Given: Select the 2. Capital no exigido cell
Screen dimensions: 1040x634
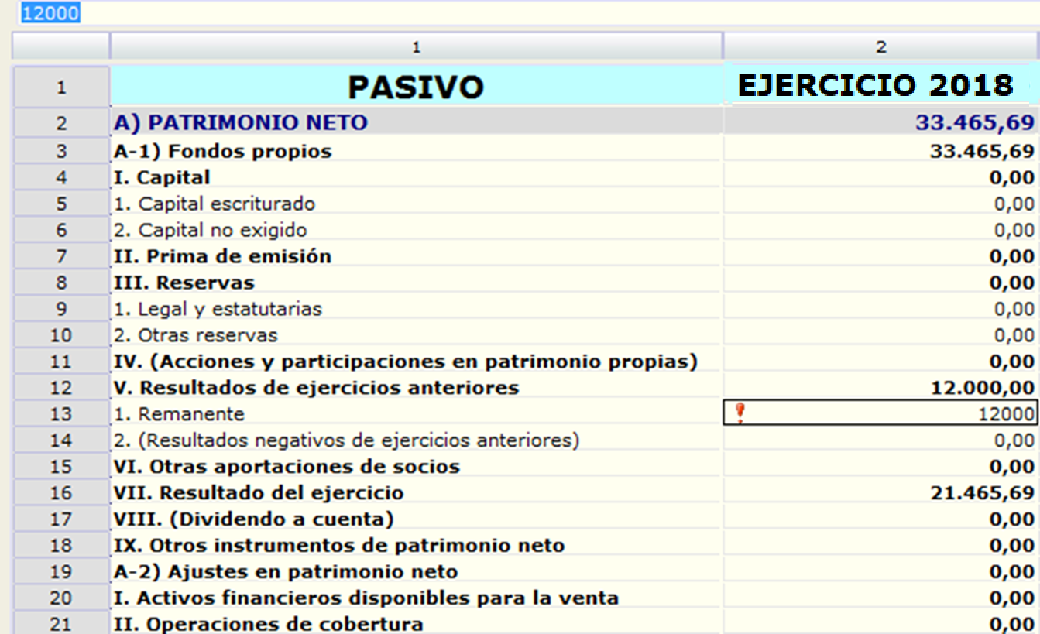Looking at the screenshot, I should pyautogui.click(x=417, y=230).
